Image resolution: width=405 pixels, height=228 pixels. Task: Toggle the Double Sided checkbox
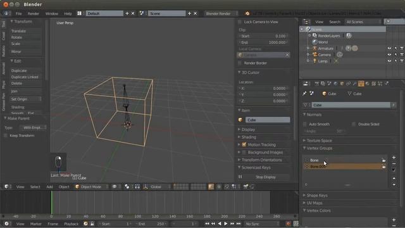tap(354, 124)
